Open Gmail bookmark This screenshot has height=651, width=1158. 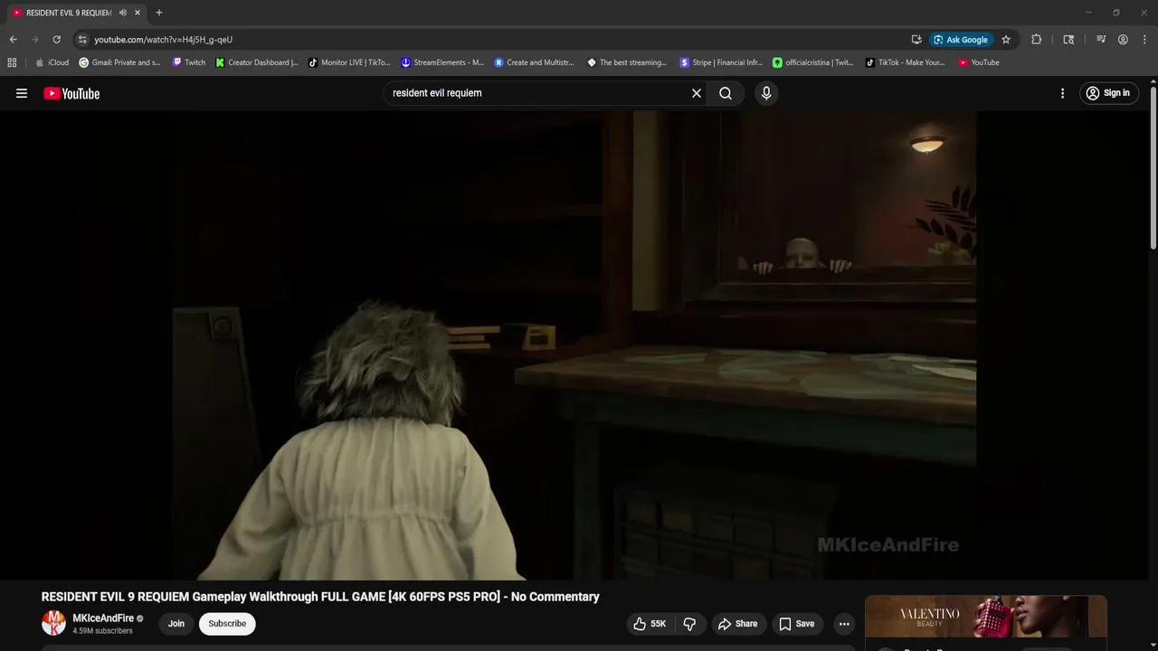119,62
